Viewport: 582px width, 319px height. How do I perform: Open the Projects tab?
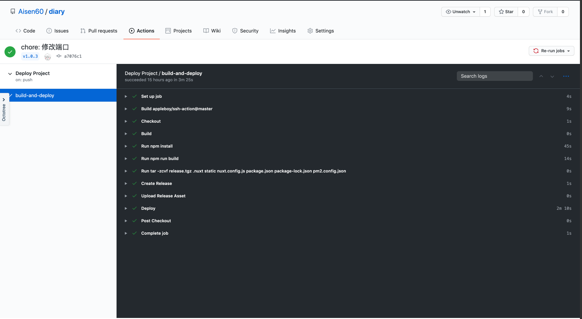click(x=178, y=31)
